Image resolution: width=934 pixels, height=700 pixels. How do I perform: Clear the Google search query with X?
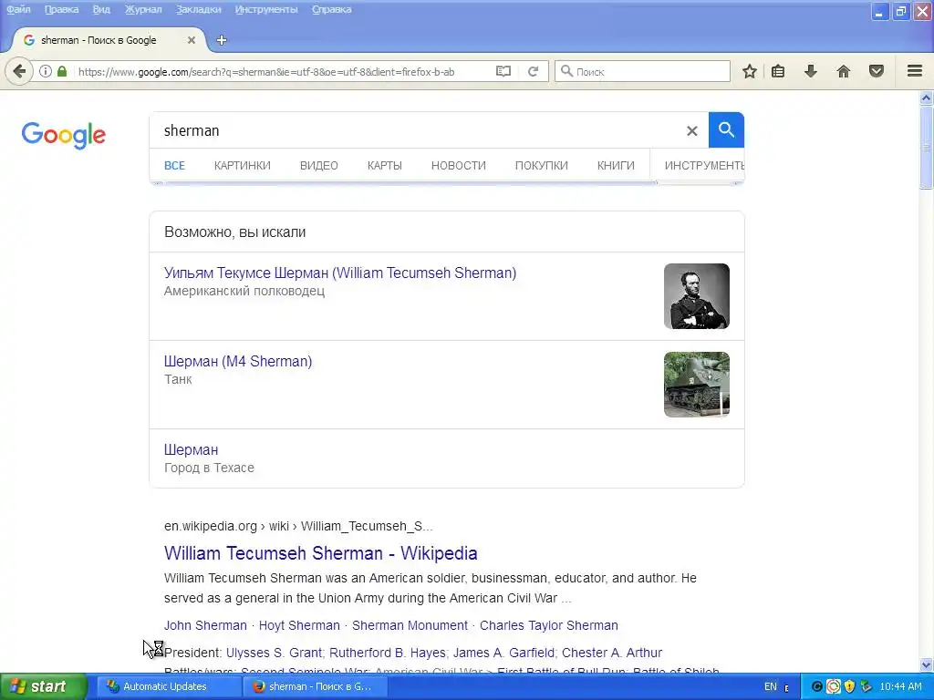pos(691,131)
